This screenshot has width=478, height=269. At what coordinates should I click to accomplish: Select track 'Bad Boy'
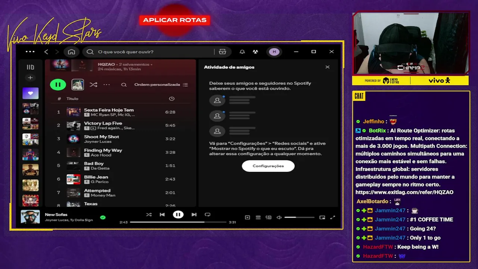[x=120, y=166]
